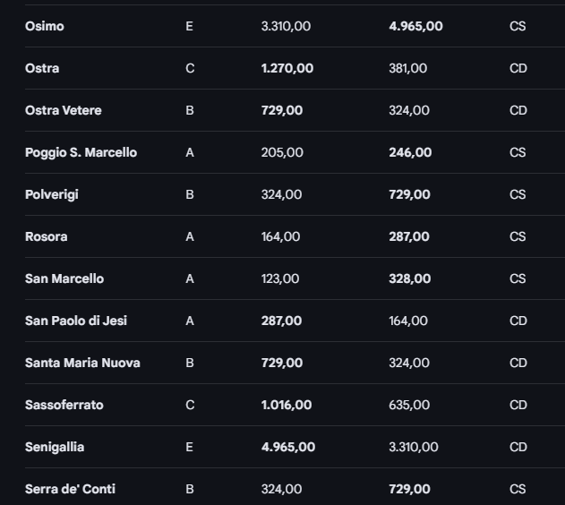Click the 3.310,00 value for Senigallia
565x505 pixels.
coord(414,447)
